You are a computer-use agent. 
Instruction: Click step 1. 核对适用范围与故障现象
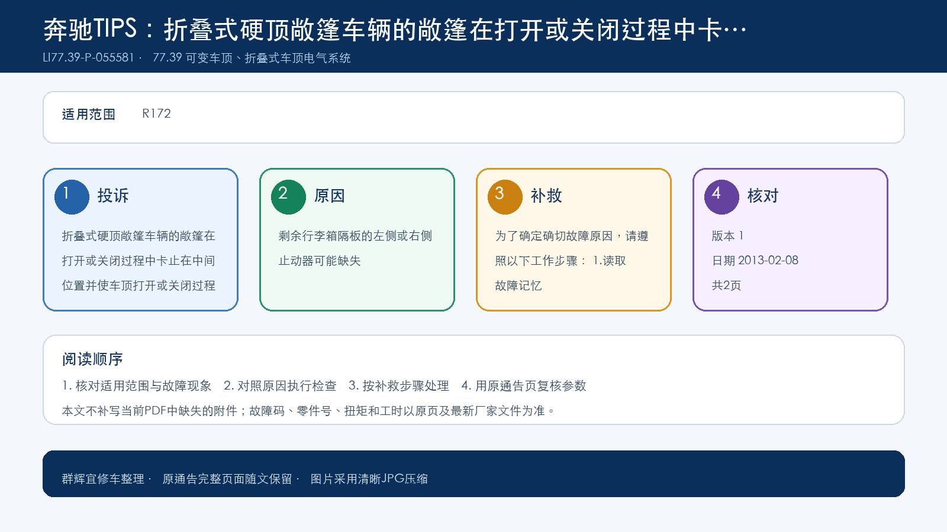click(137, 386)
